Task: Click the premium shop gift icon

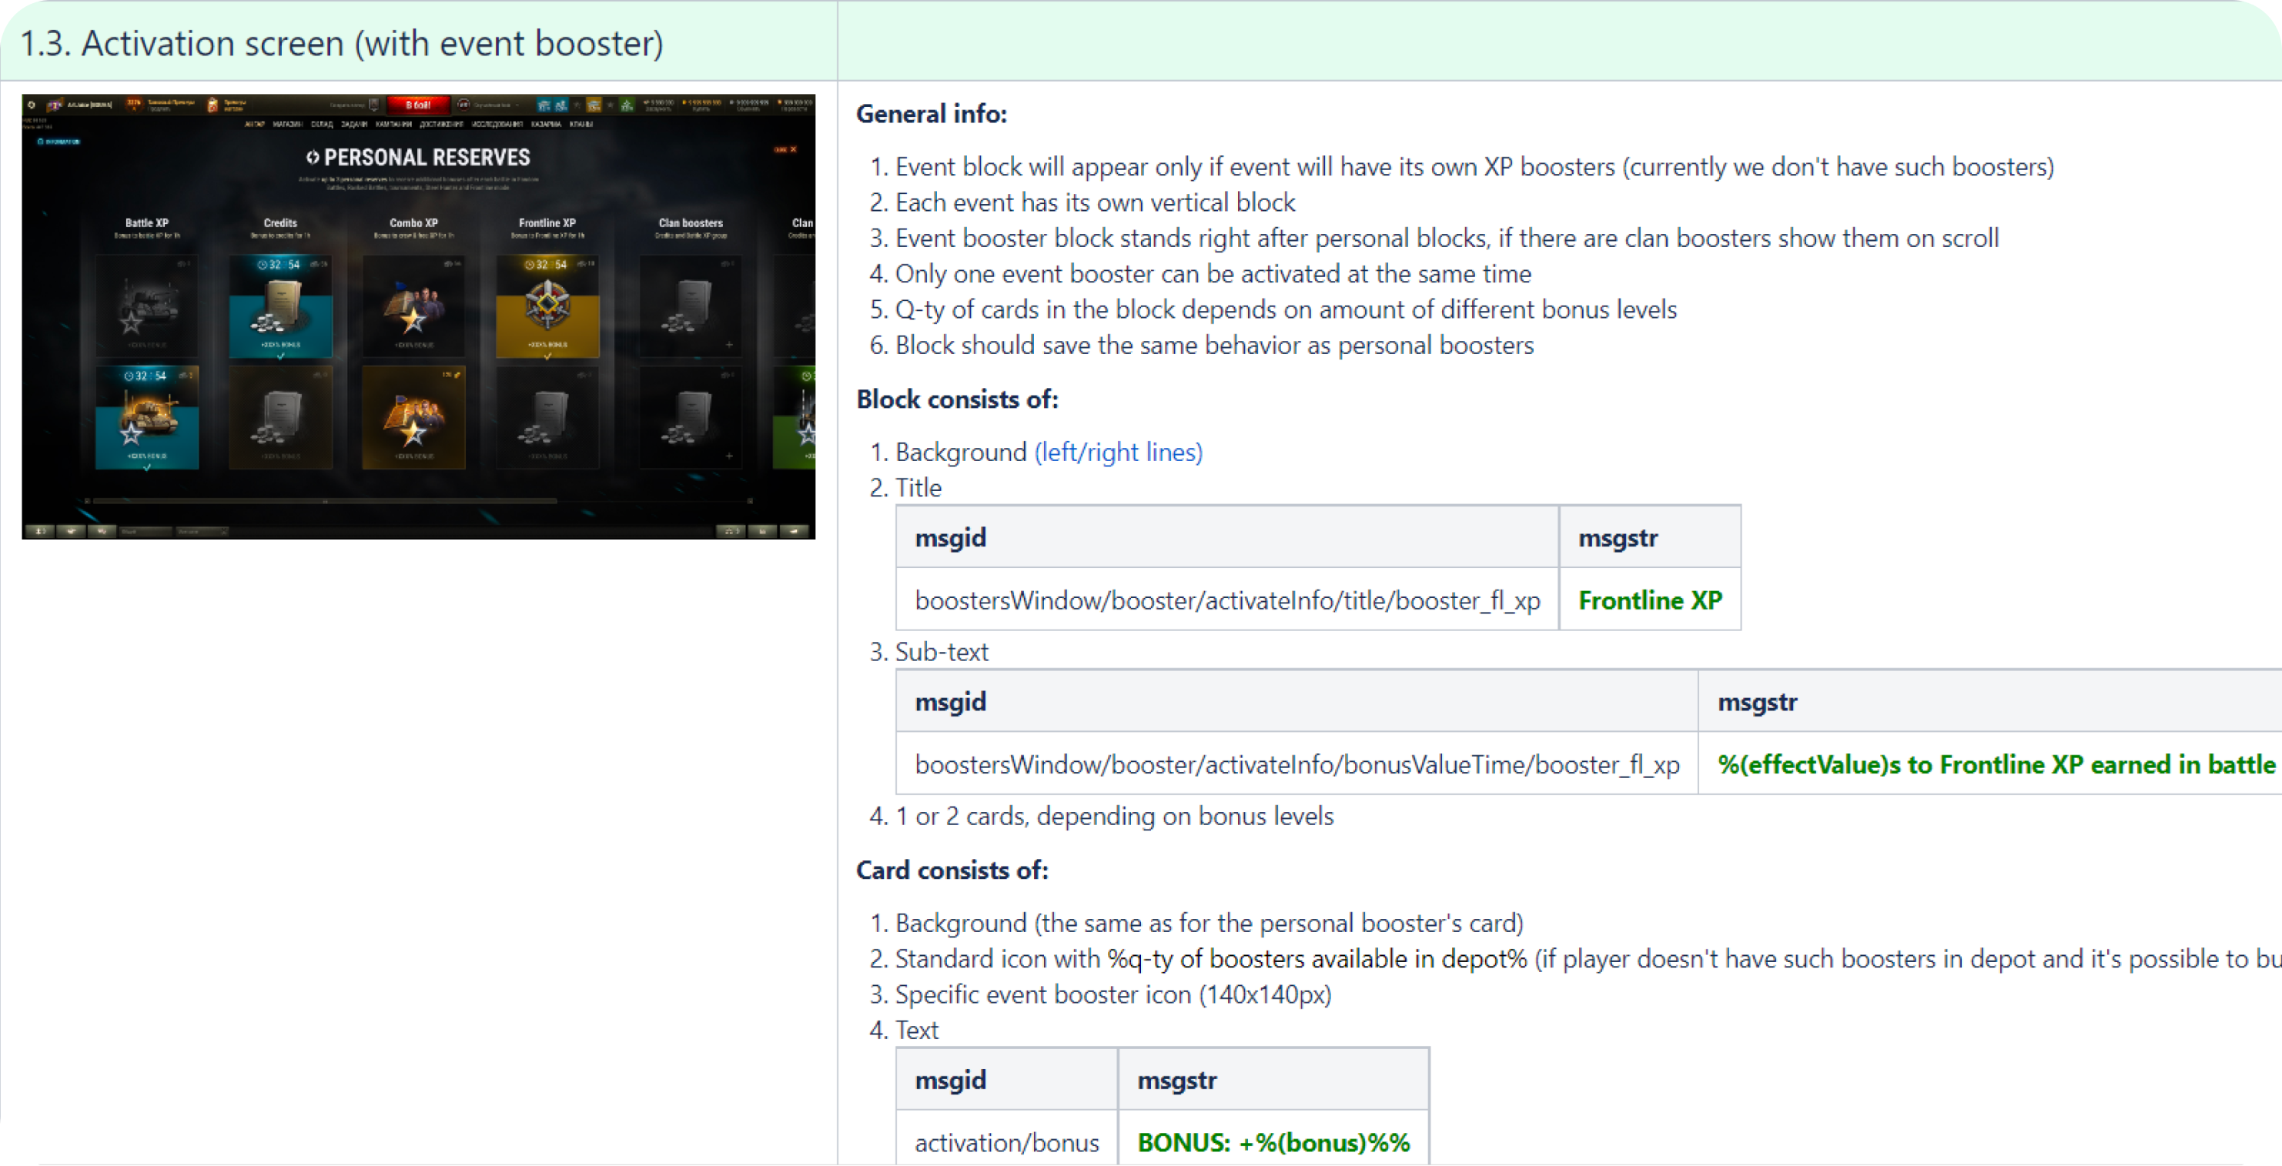Action: click(x=212, y=105)
